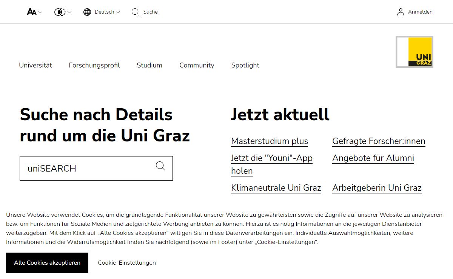Click the Uni Graz logo
Screen dimensions: 453x279
(414, 52)
